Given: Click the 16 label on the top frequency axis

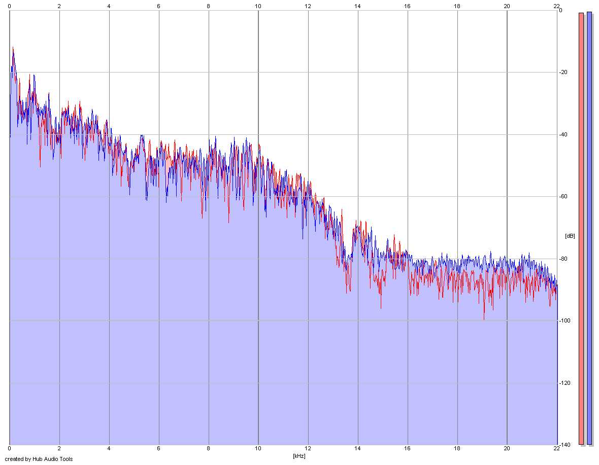Looking at the screenshot, I should pos(407,6).
